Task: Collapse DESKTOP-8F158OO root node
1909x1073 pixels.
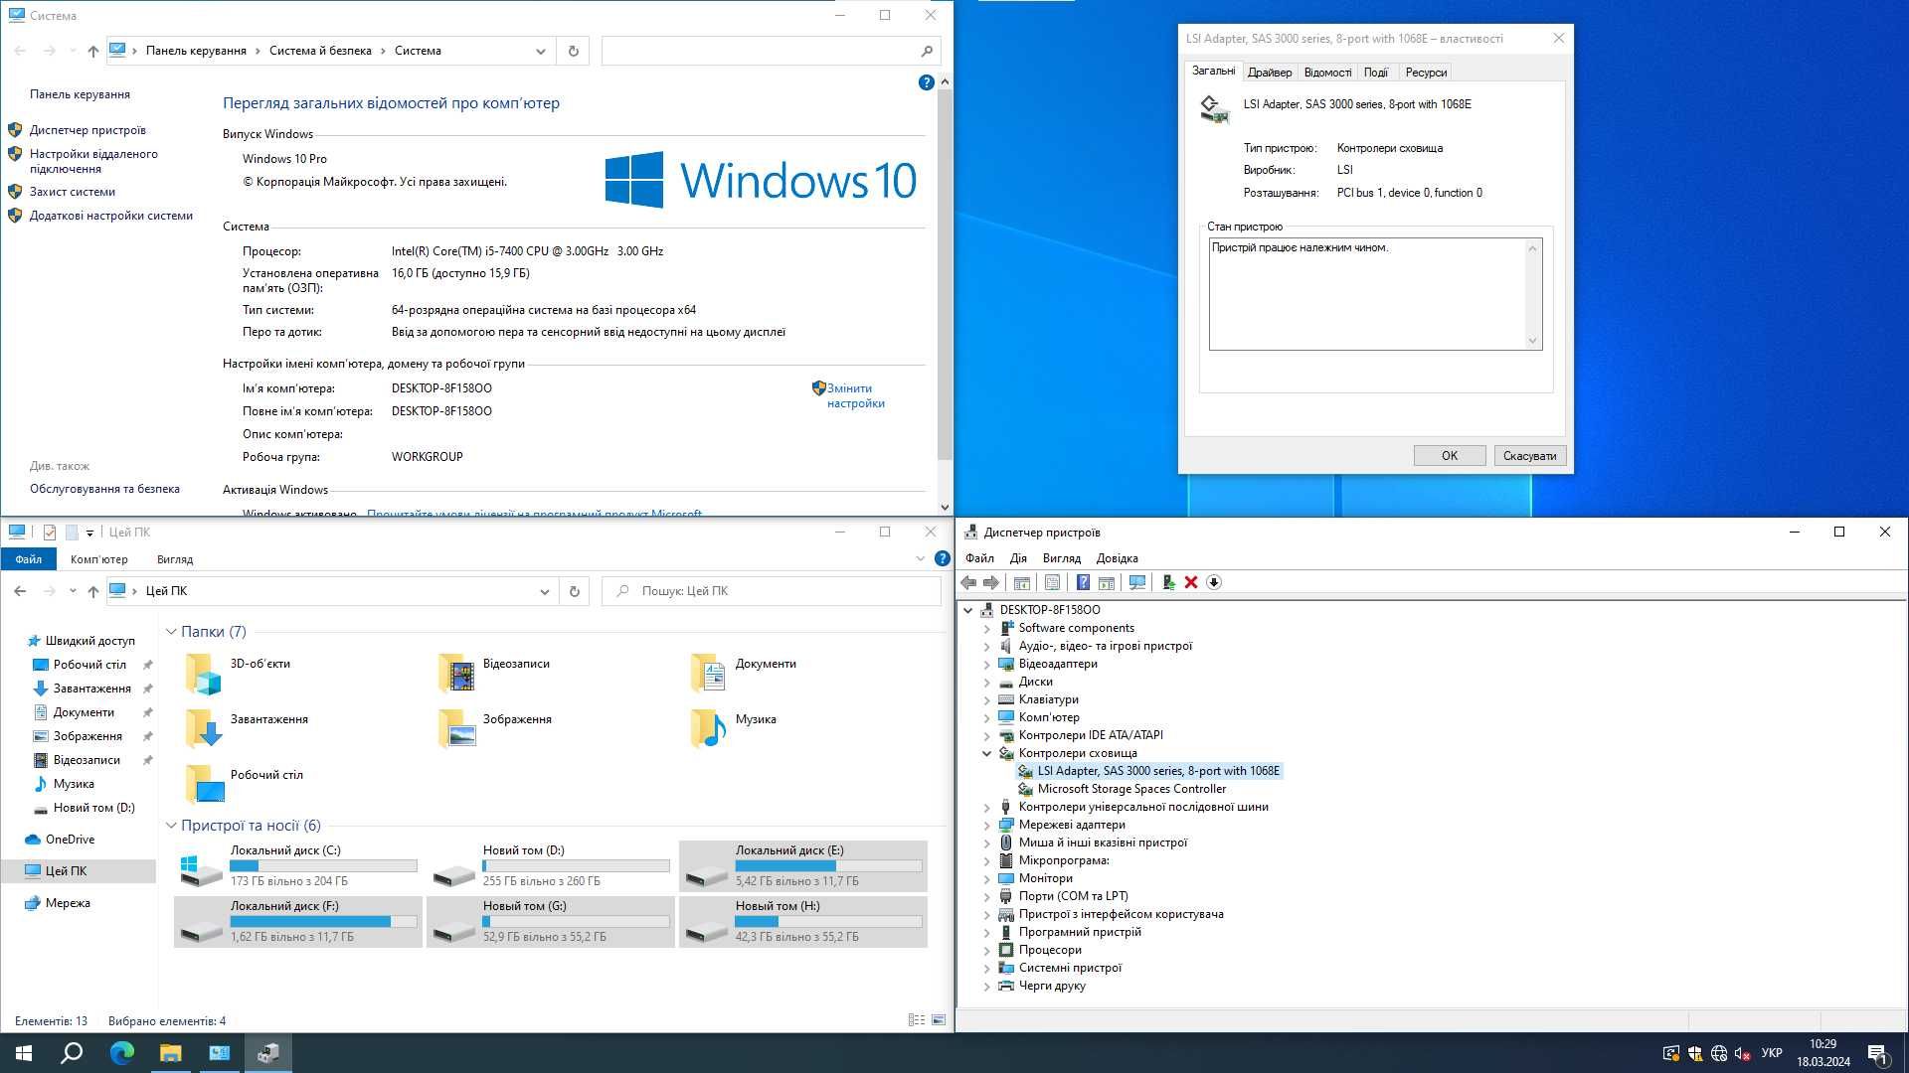Action: [x=968, y=611]
